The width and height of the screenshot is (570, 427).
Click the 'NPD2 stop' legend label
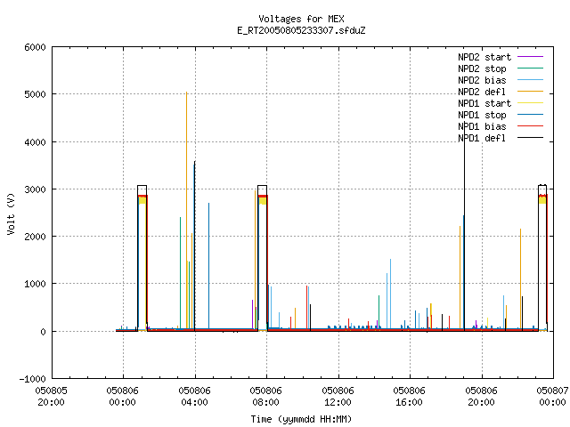[x=482, y=68]
